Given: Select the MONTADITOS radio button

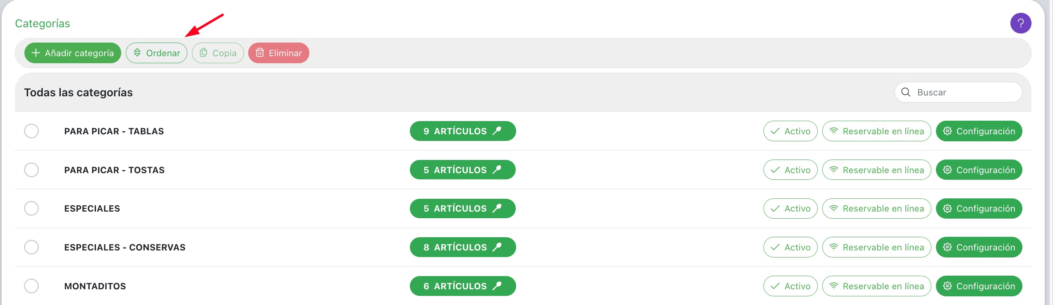Looking at the screenshot, I should pos(31,286).
